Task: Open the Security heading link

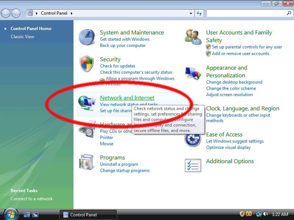Action: (x=110, y=59)
